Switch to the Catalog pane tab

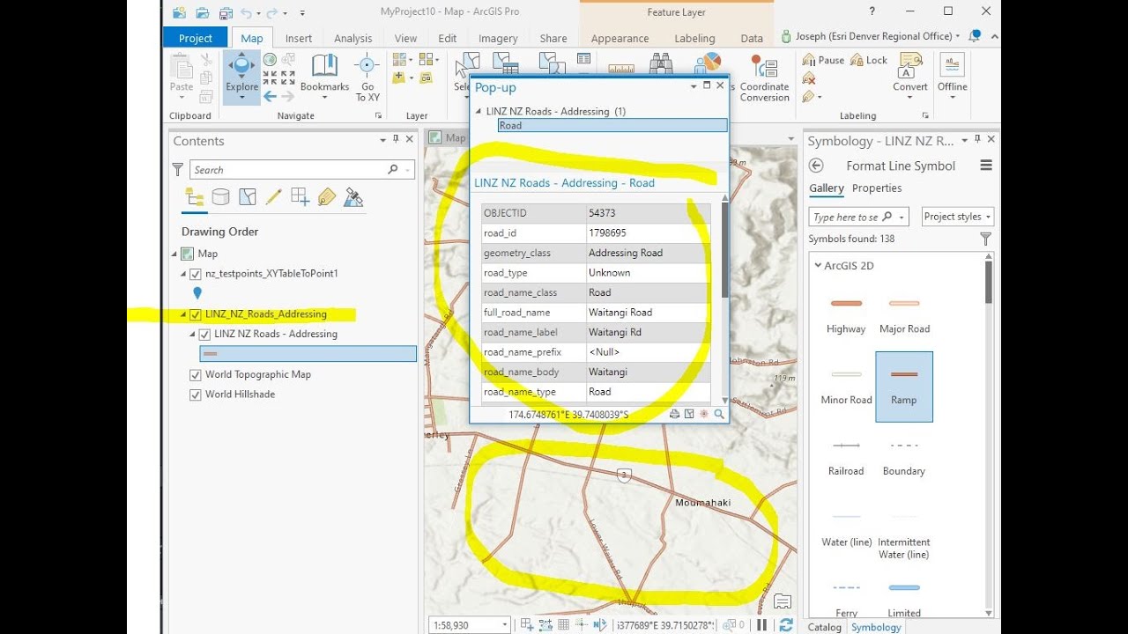click(825, 627)
